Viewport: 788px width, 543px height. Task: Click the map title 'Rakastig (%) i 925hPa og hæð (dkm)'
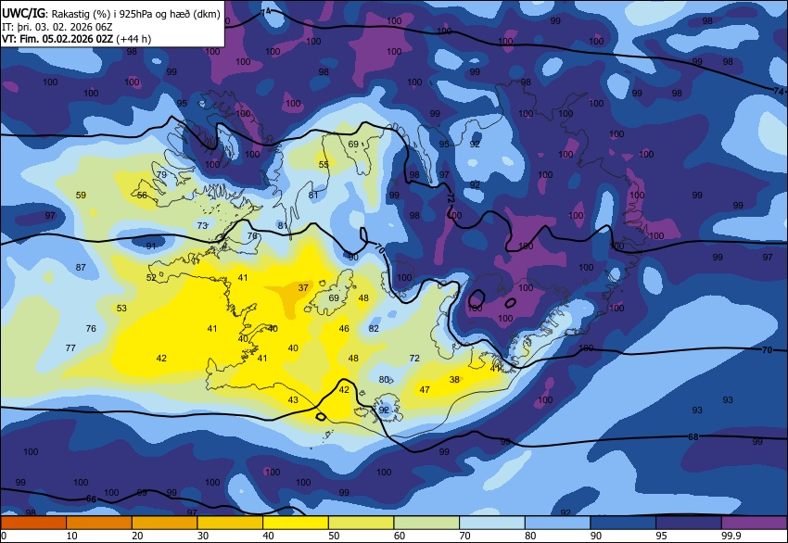tap(135, 14)
